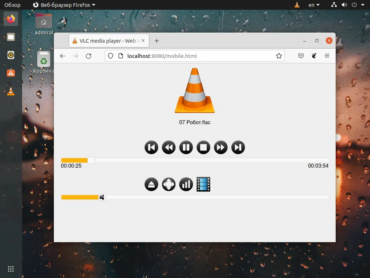Open the playlist via film strip icon
The width and height of the screenshot is (370, 278).
pos(203,184)
